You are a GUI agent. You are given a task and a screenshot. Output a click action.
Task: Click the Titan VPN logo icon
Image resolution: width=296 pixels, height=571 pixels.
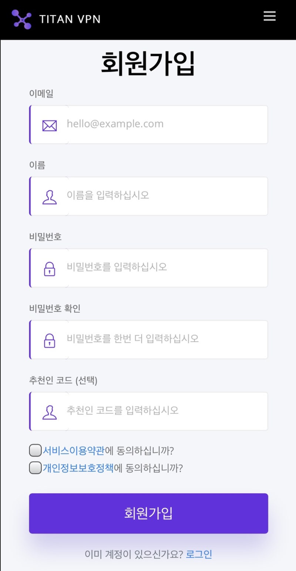(21, 19)
